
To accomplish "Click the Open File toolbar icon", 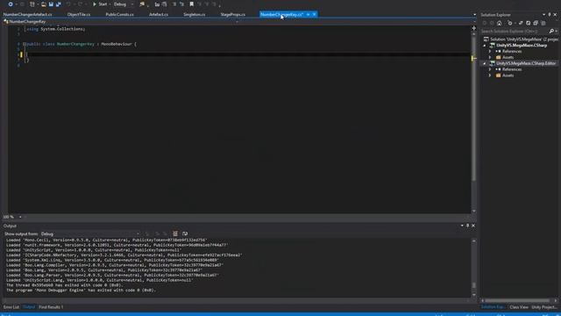I will (43, 4).
